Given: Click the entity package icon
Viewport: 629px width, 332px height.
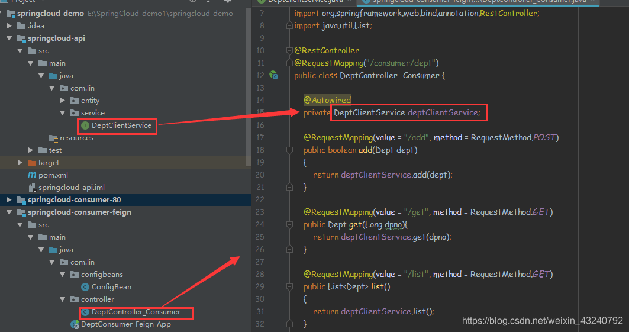Looking at the screenshot, I should 75,101.
